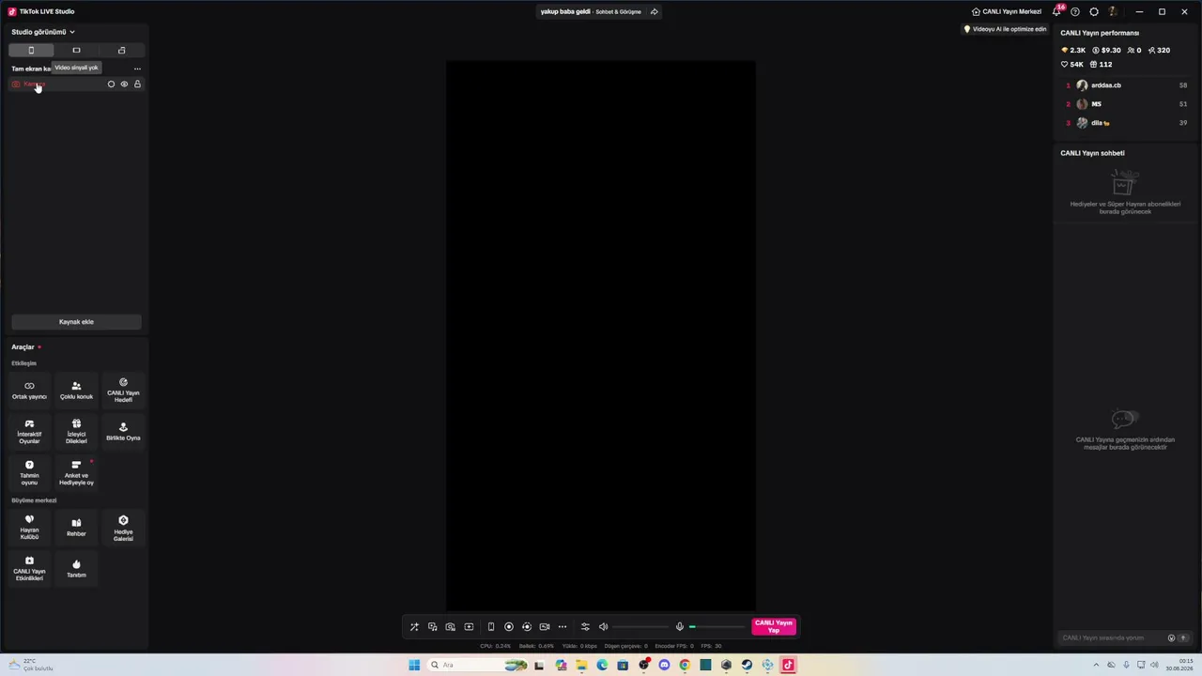Open the magic wand effects tool
The width and height of the screenshot is (1202, 676).
(414, 627)
